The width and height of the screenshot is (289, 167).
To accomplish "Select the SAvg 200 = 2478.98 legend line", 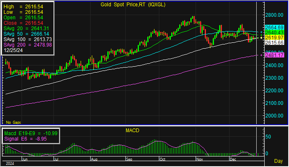I will [x=28, y=45].
